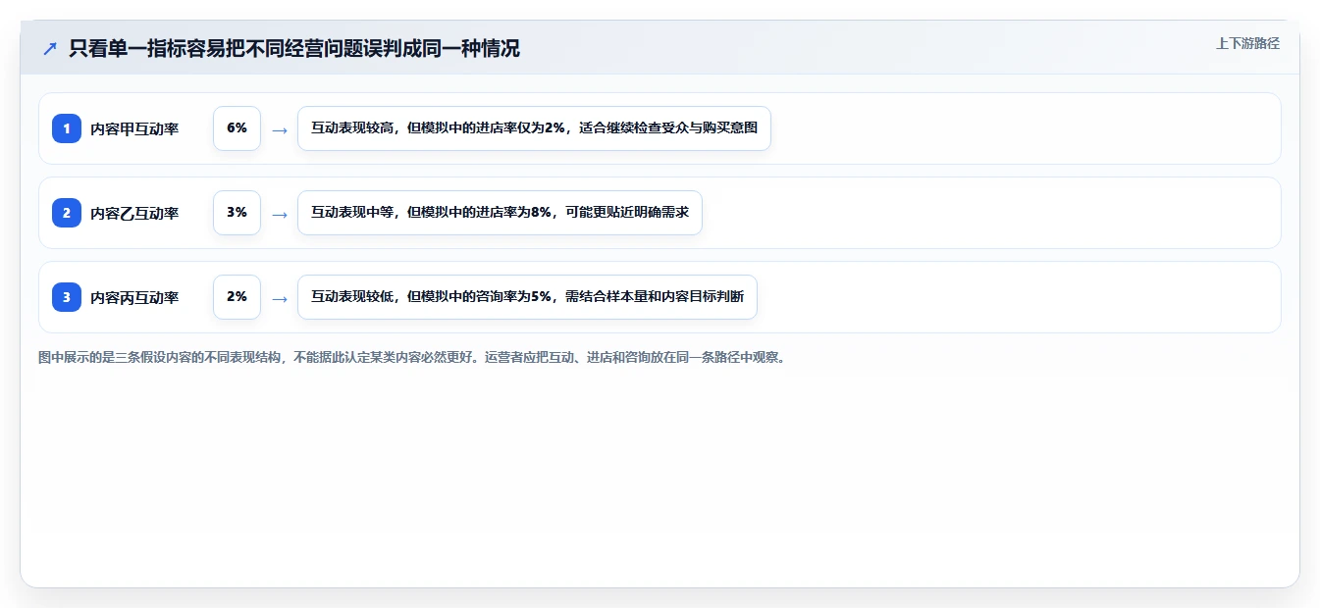Click the arrow after the 2% value

(x=280, y=298)
